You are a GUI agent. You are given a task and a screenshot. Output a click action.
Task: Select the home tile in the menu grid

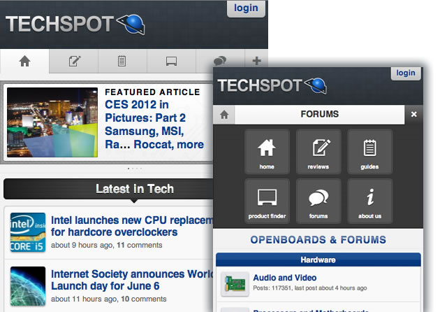point(267,152)
